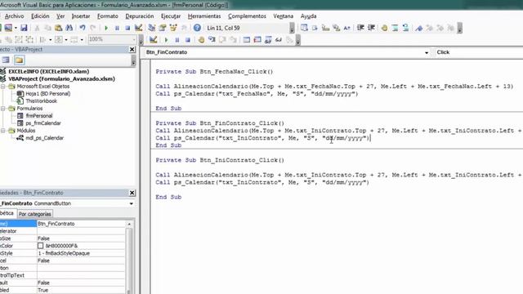Image resolution: width=523 pixels, height=294 pixels.
Task: Open the Properties Window icon
Action: (163, 28)
